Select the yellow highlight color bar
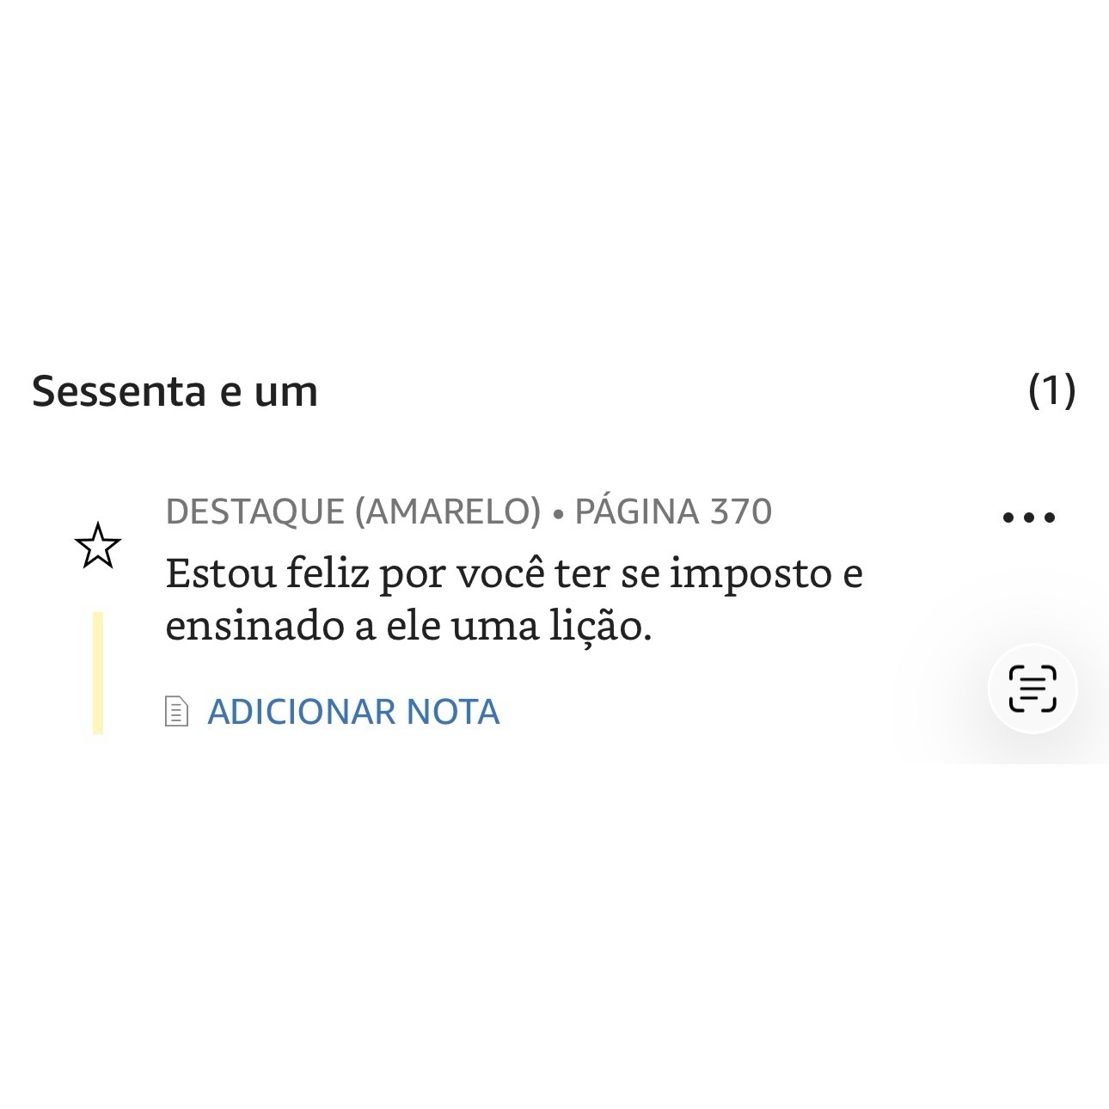This screenshot has height=1109, width=1109. [x=98, y=673]
